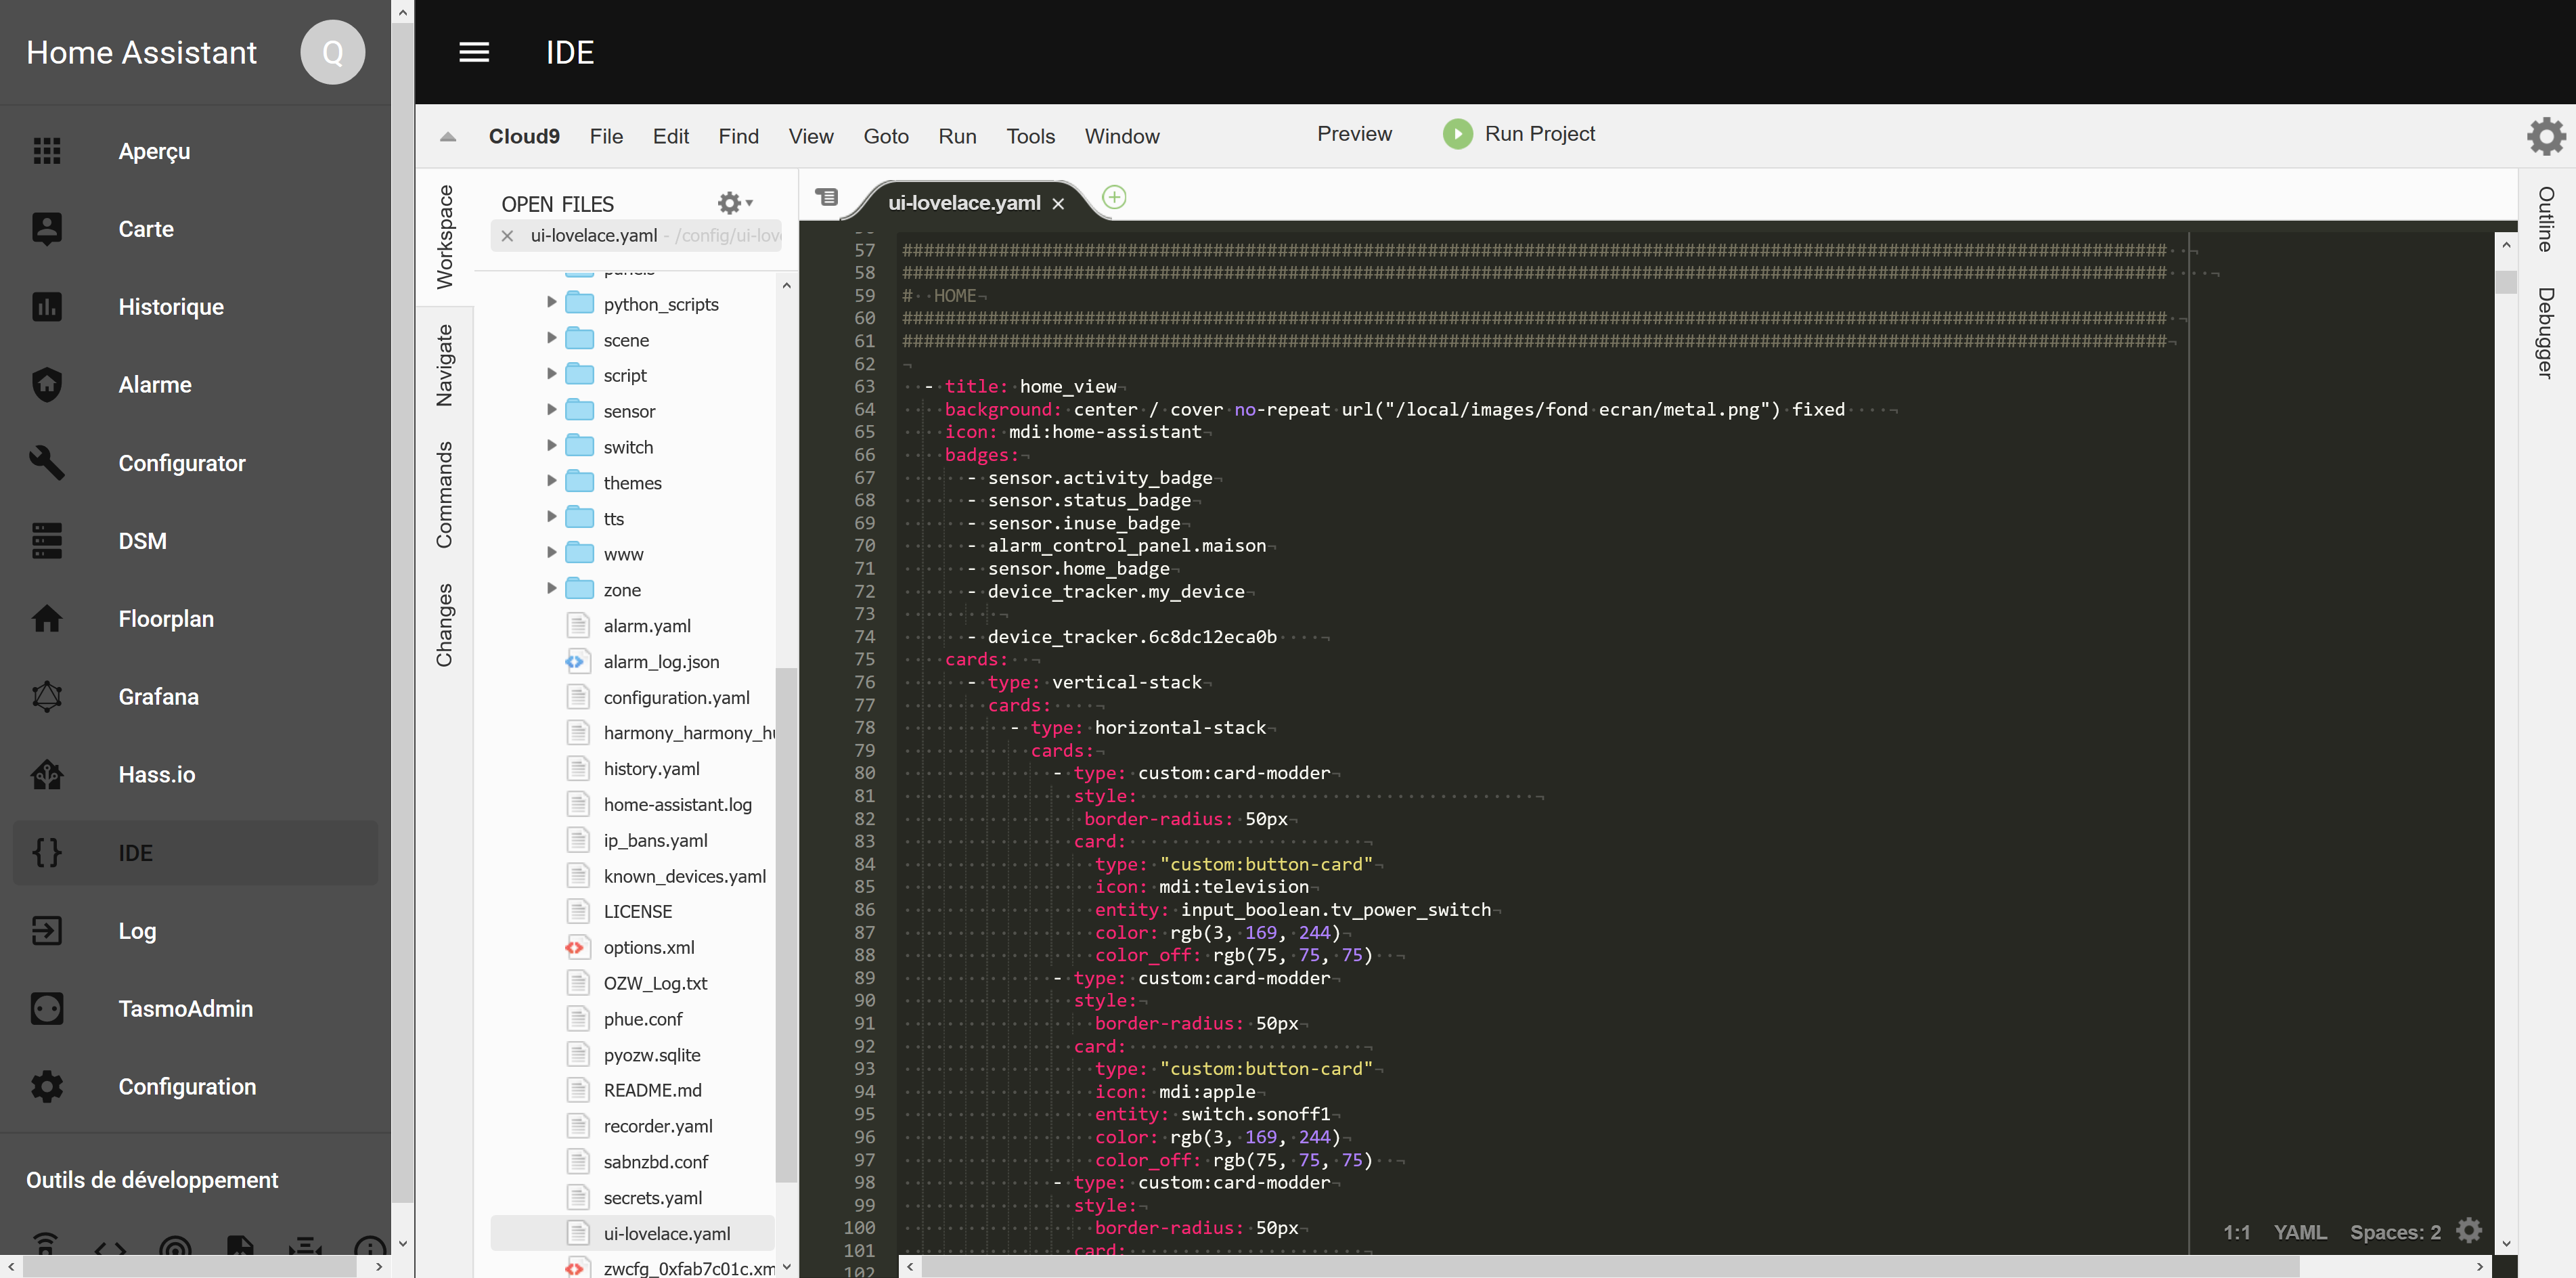Add a new editor tab with the plus icon
The width and height of the screenshot is (2576, 1278).
click(x=1113, y=197)
